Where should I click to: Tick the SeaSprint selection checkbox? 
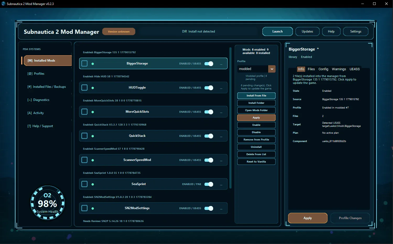[x=84, y=184]
